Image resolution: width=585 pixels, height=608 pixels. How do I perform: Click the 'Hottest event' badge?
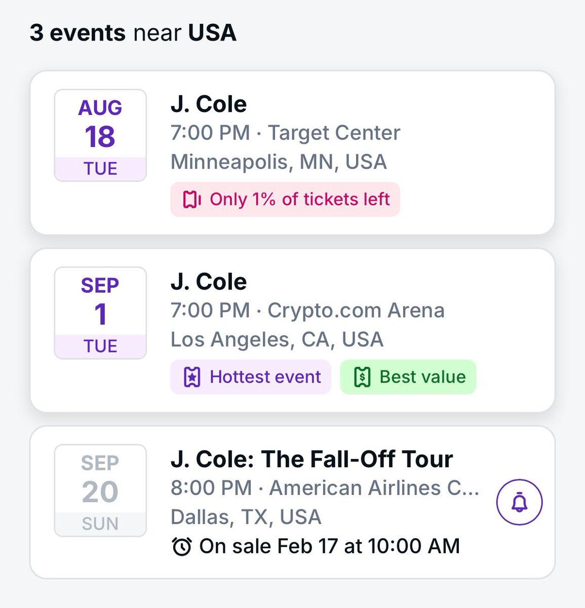tap(251, 377)
